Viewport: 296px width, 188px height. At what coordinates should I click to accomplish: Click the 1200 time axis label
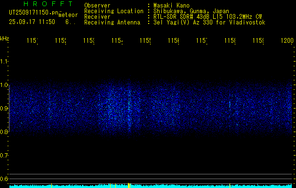pos(287,40)
